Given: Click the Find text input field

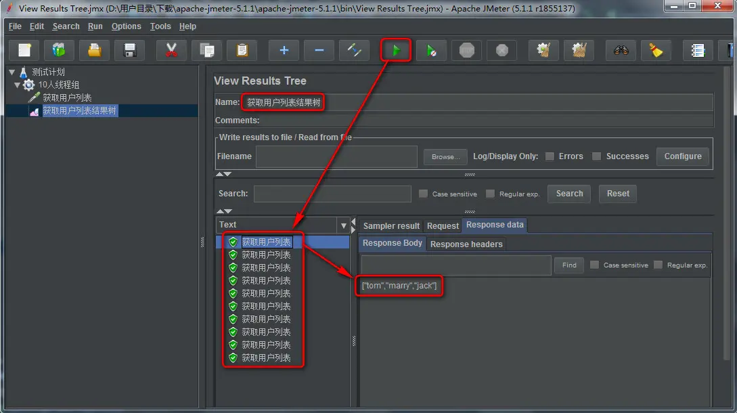Looking at the screenshot, I should coord(456,265).
